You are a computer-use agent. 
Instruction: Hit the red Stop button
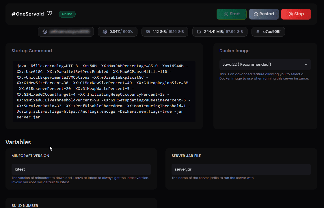coord(296,14)
